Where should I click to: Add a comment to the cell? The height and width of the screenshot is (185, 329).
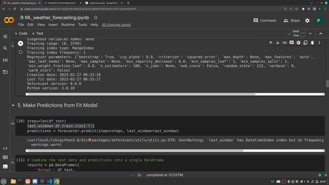(291, 43)
